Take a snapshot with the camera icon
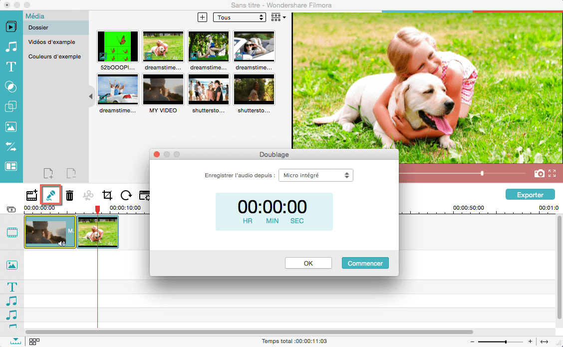Image resolution: width=563 pixels, height=347 pixels. (539, 173)
